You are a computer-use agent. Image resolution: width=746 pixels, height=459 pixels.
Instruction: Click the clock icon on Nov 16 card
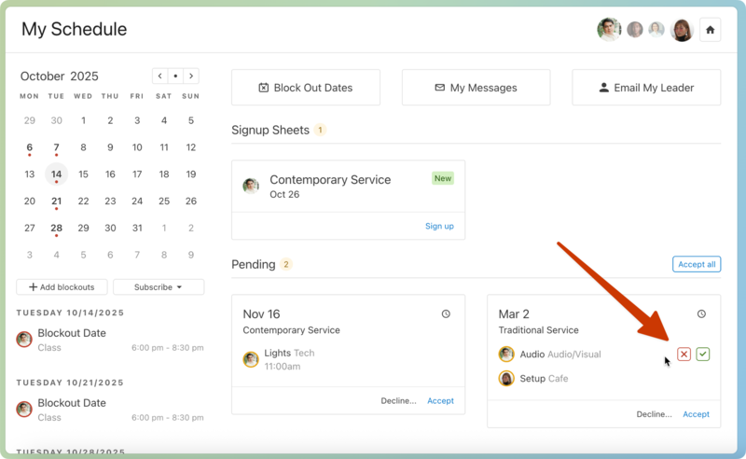pyautogui.click(x=446, y=314)
